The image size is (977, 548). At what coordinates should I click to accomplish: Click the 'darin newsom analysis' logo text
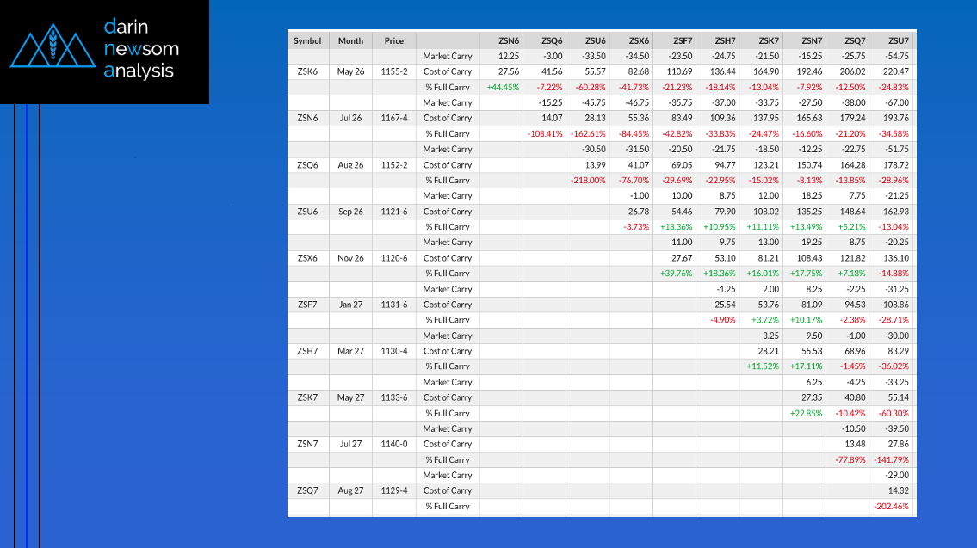pos(138,49)
